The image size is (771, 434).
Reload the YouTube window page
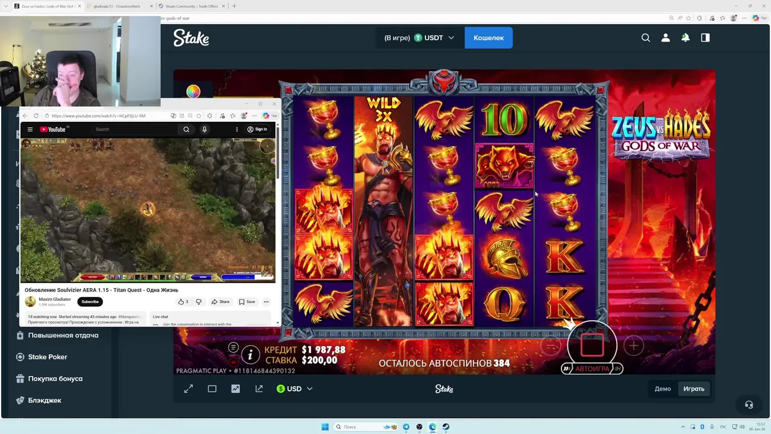(x=36, y=116)
